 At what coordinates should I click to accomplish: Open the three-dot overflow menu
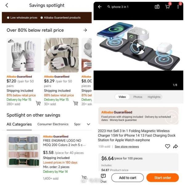coord(178,7)
